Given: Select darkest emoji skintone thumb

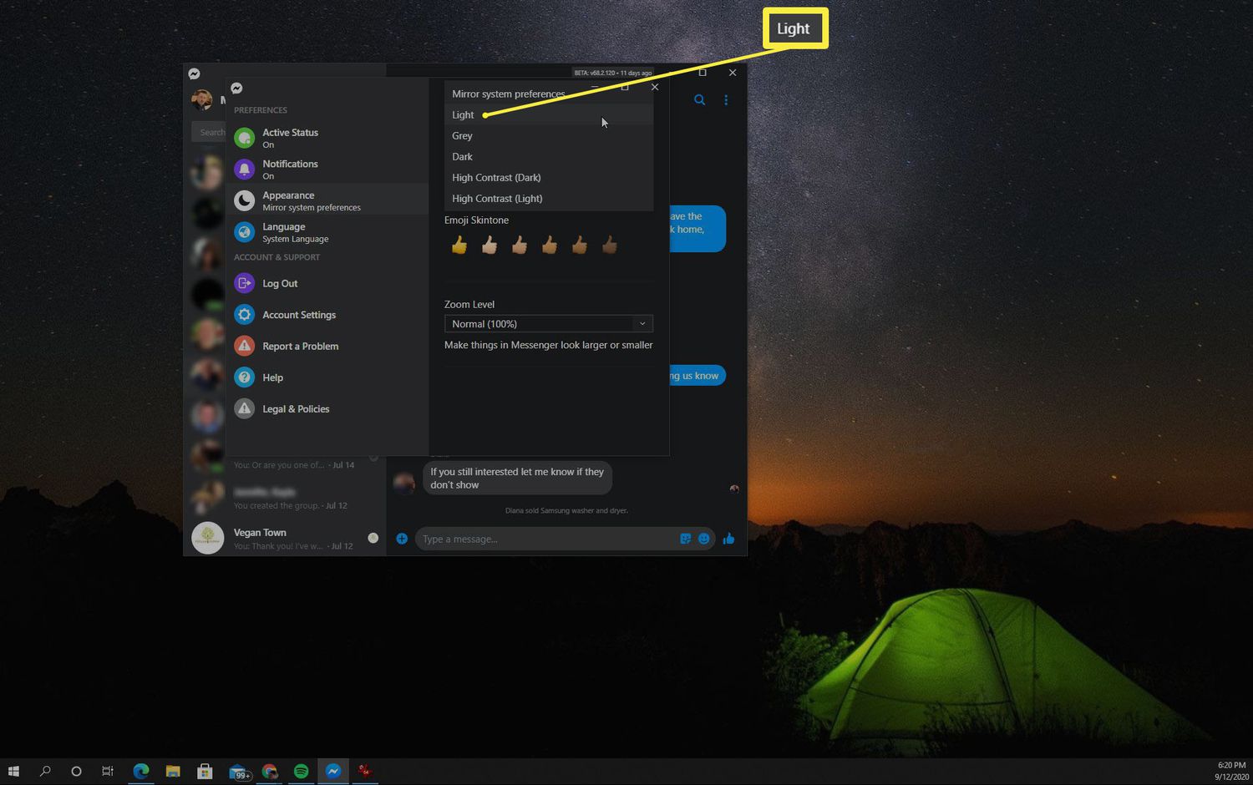Looking at the screenshot, I should 610,245.
